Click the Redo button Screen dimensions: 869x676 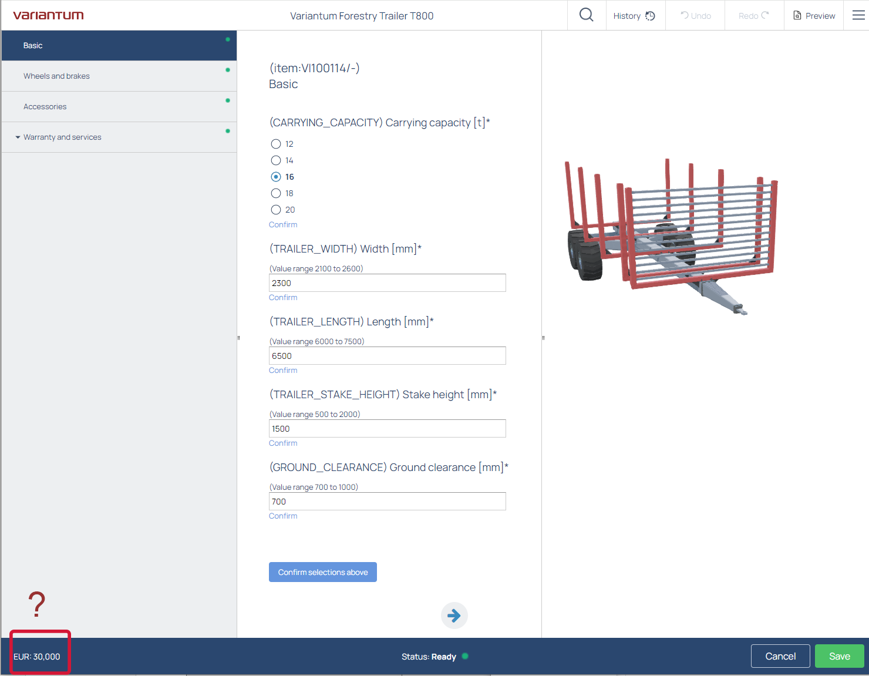(754, 16)
